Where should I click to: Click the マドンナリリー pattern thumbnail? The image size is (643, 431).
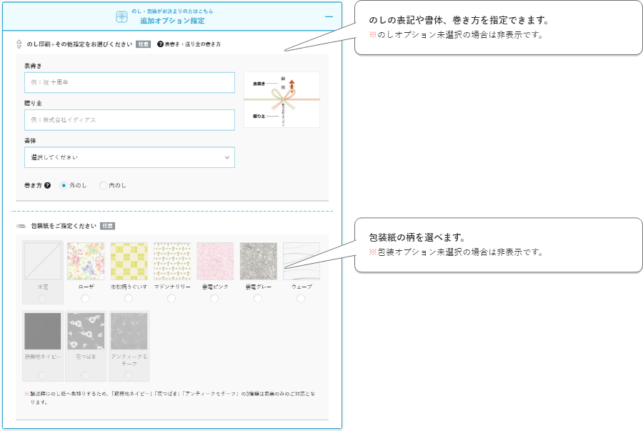(x=171, y=261)
